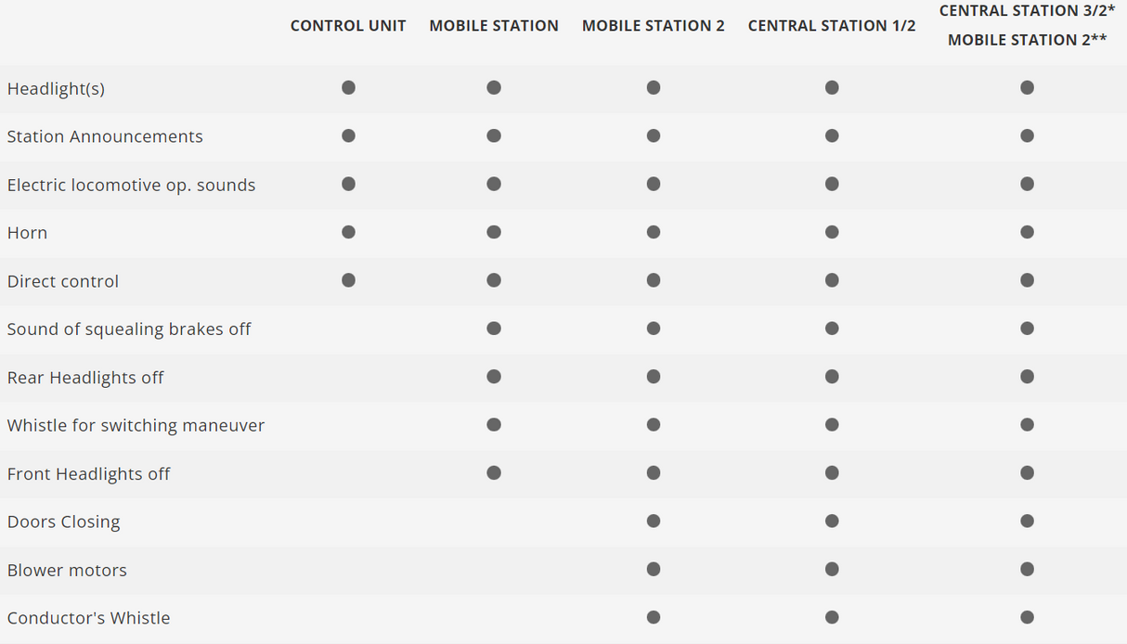Click the Central Station 3/2* header
Screen dimensions: 1127x644
pyautogui.click(x=1027, y=11)
